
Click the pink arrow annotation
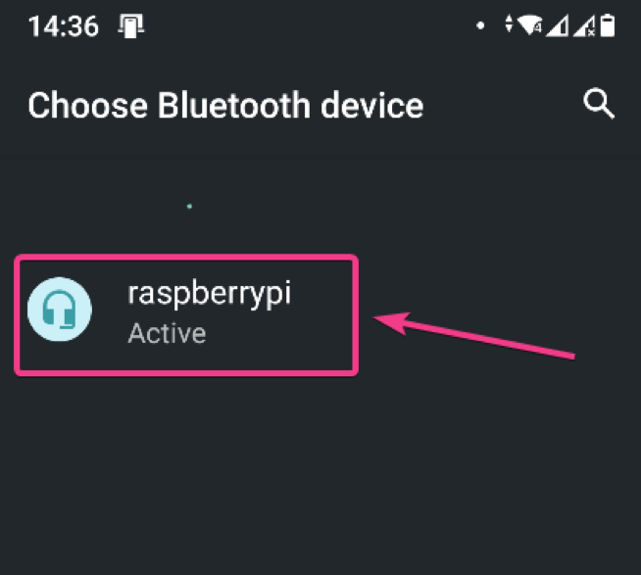pos(474,336)
